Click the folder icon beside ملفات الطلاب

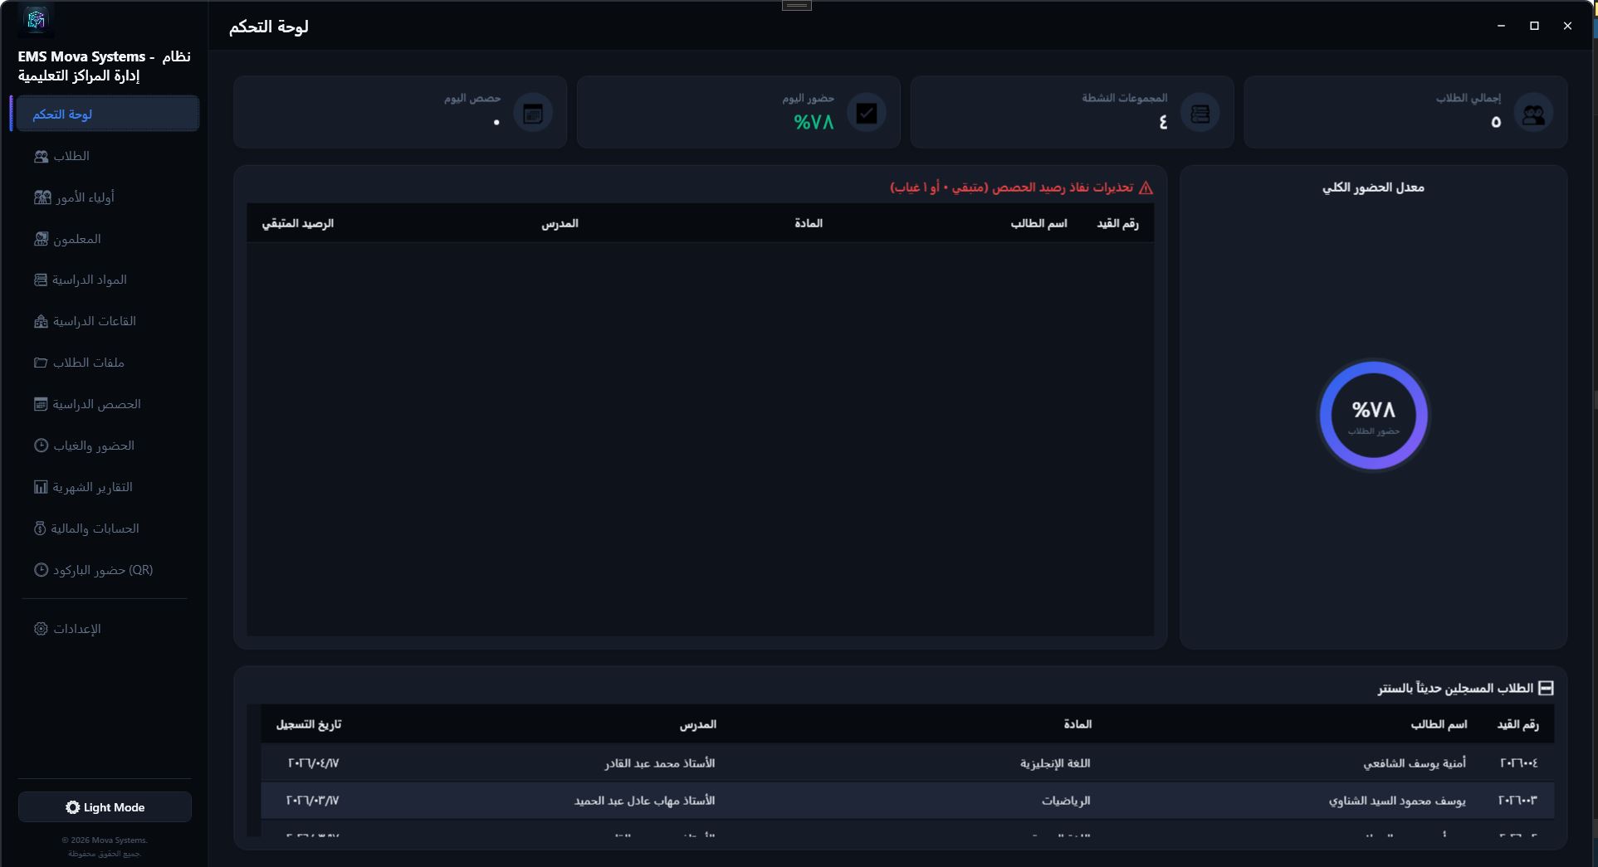coord(41,363)
